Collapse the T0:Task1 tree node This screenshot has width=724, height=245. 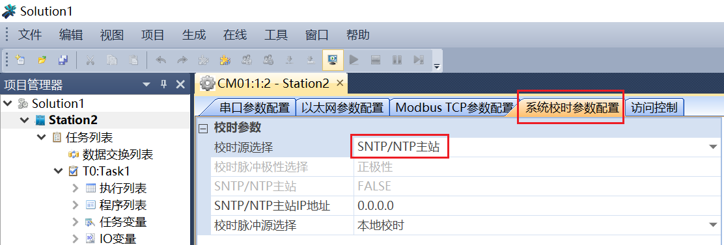pos(58,172)
